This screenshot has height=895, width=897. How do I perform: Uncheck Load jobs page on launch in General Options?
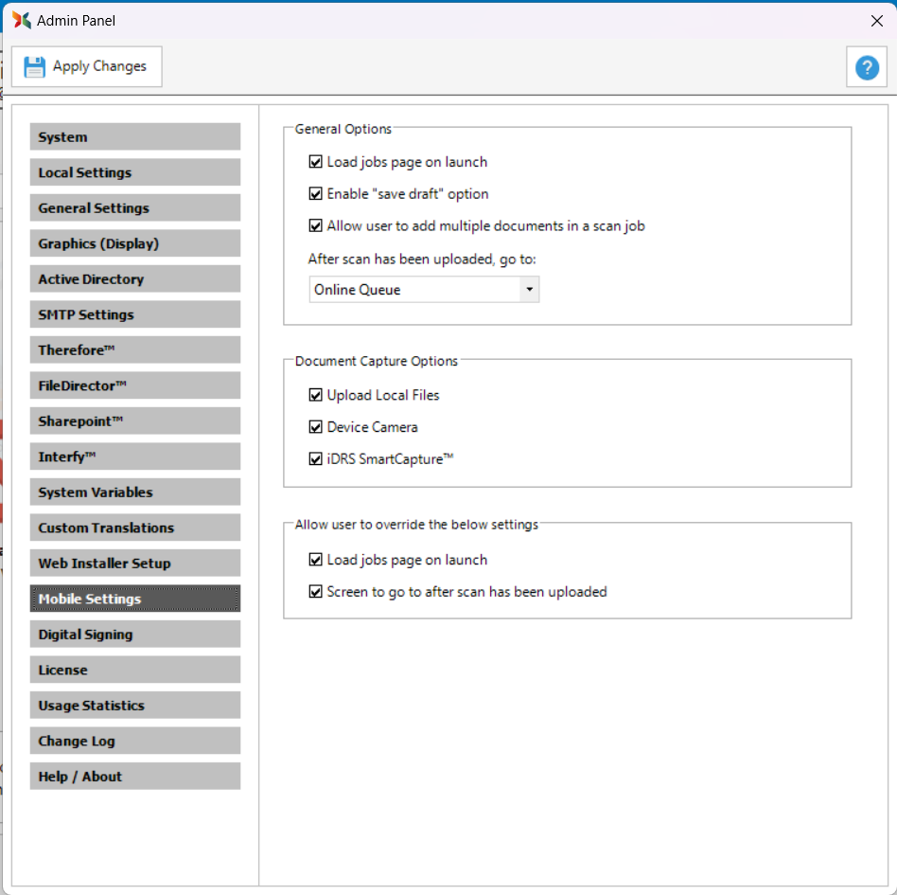316,162
